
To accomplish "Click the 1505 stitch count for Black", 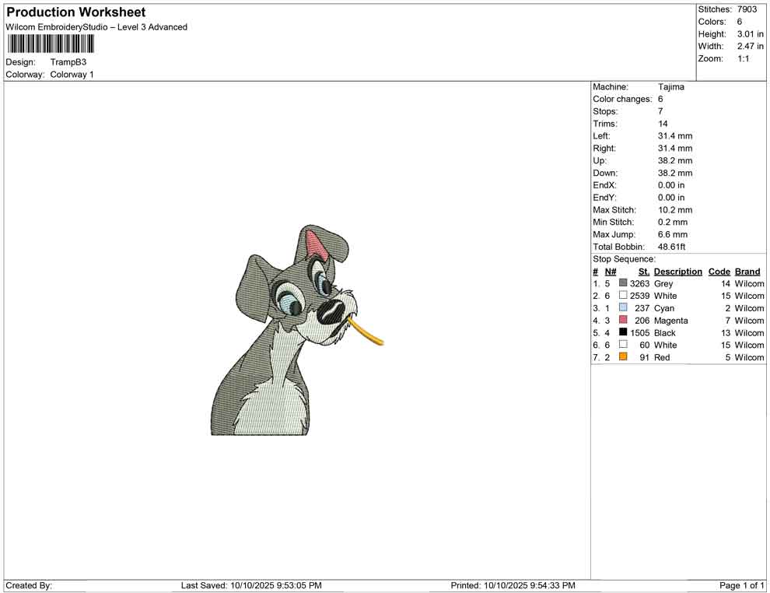I will [639, 332].
